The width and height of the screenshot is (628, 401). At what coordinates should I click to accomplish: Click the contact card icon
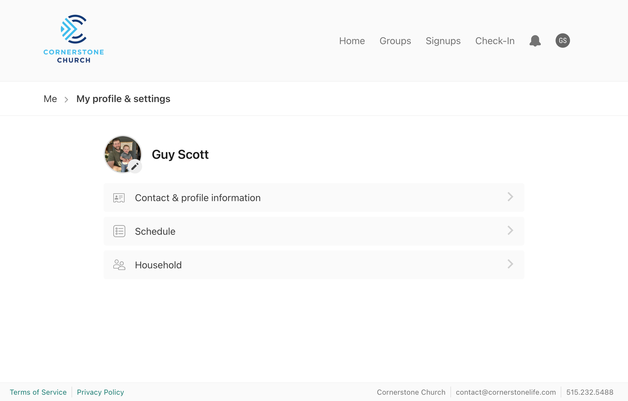pos(119,198)
